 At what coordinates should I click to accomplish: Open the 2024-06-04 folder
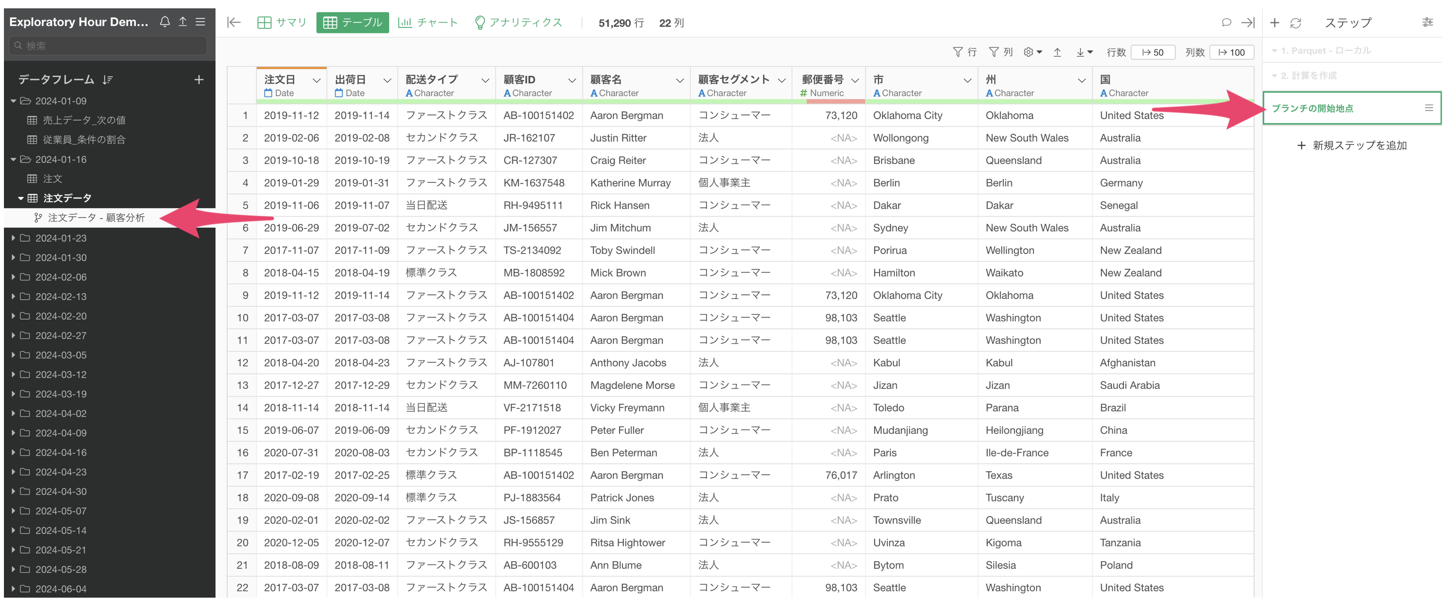(61, 589)
